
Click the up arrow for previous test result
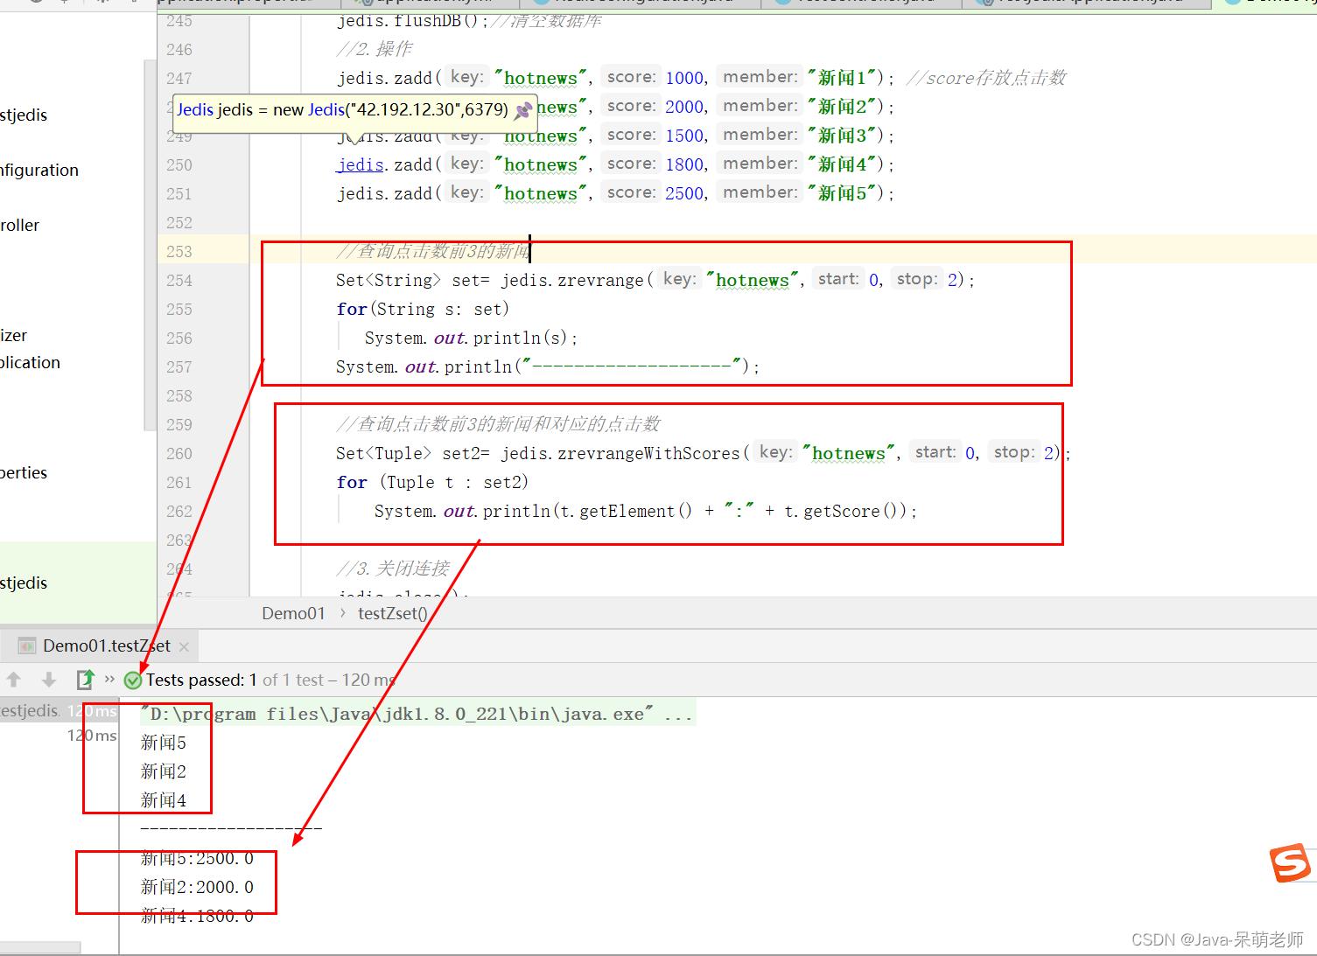point(14,680)
